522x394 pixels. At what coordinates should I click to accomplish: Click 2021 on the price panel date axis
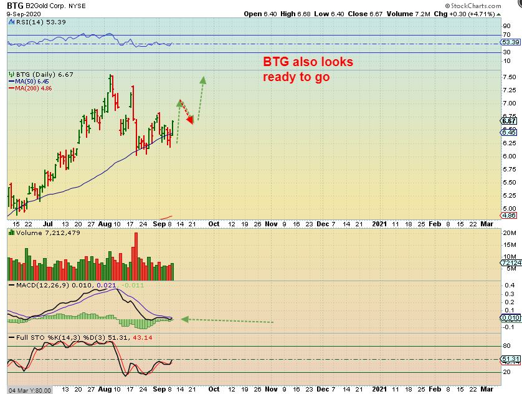point(379,224)
